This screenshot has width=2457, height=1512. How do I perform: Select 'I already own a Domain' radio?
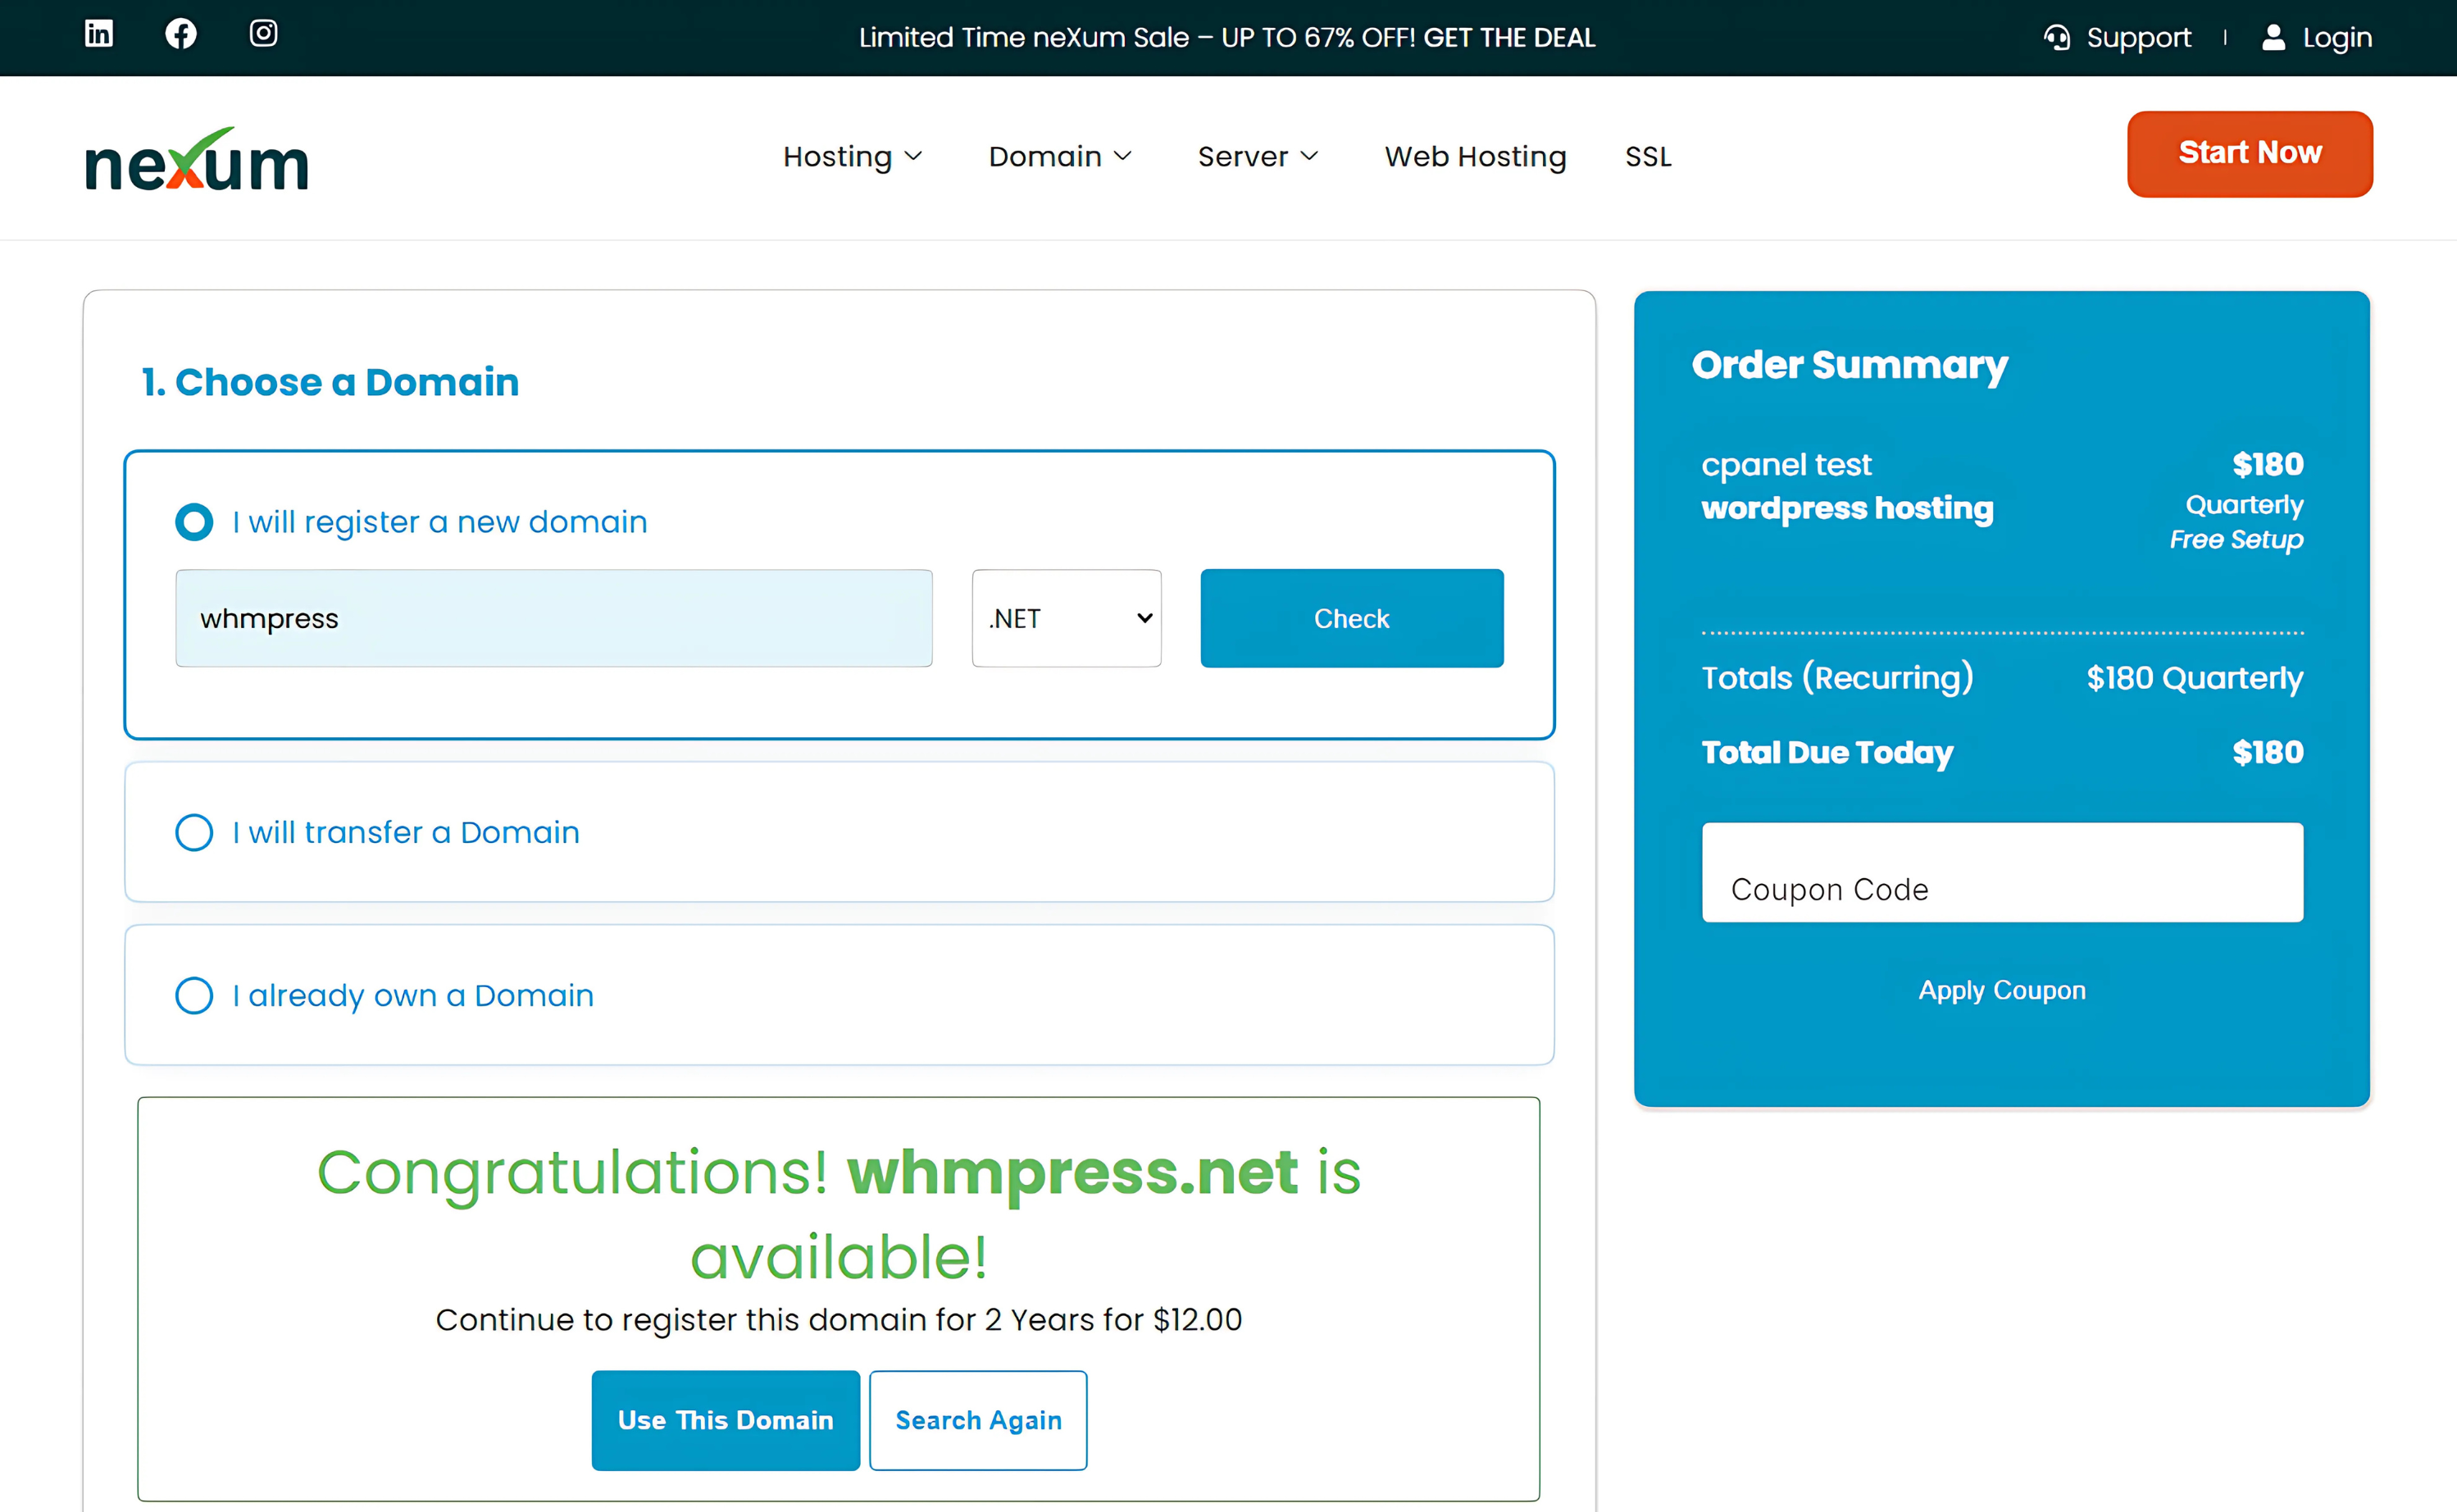tap(194, 995)
